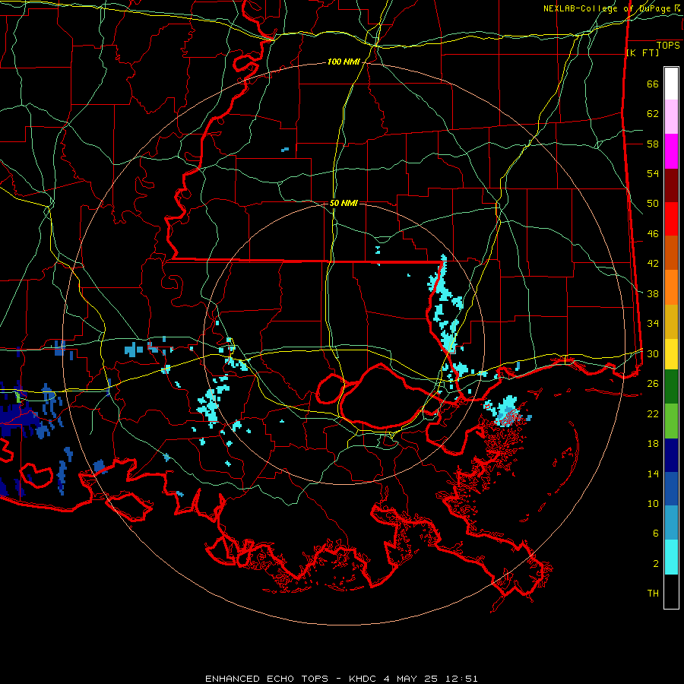The image size is (684, 684).
Task: Click the white swatch in the legend
Action: click(671, 84)
